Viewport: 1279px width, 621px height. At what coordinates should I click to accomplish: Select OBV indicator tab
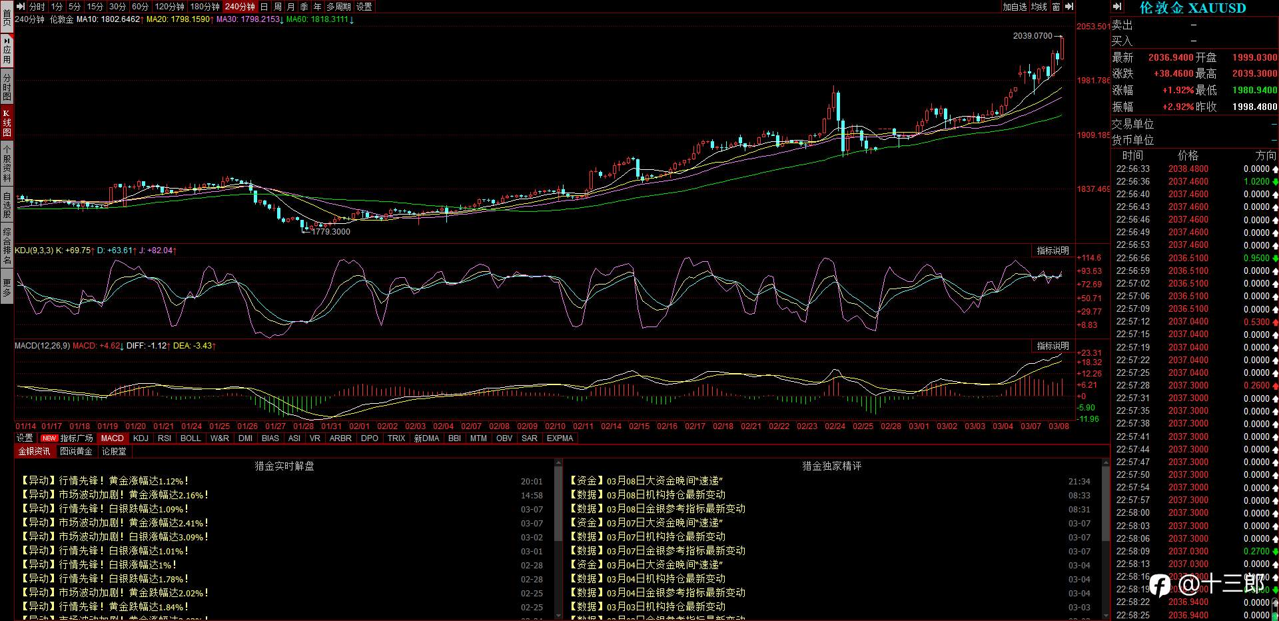(x=504, y=438)
